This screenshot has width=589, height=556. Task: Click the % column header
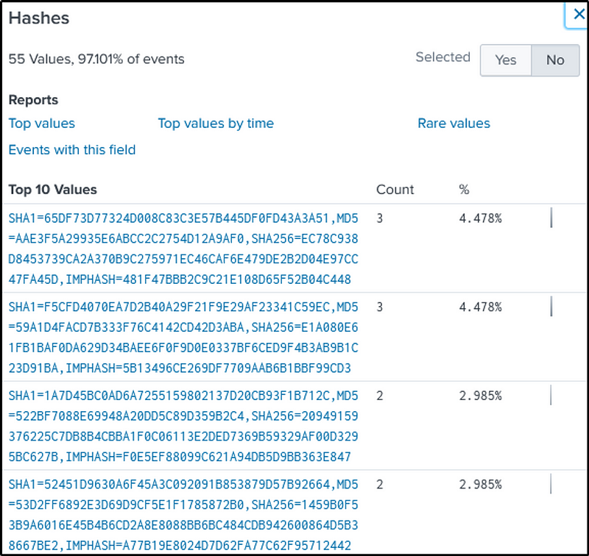click(464, 190)
